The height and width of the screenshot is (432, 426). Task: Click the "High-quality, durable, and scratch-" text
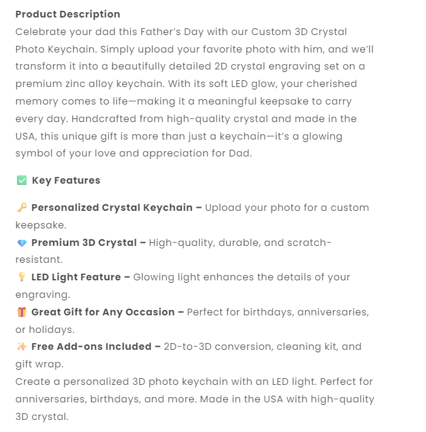coord(240,243)
